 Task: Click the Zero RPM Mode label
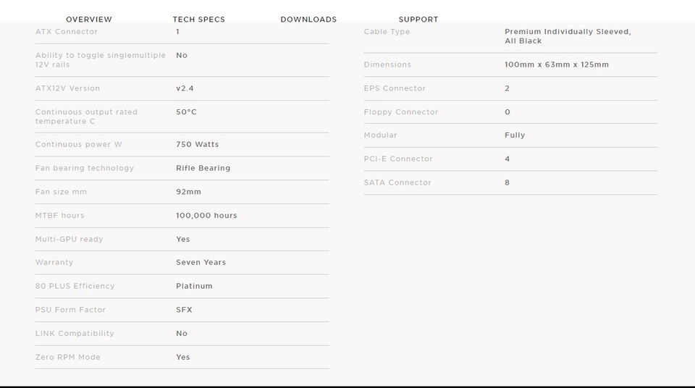point(68,357)
